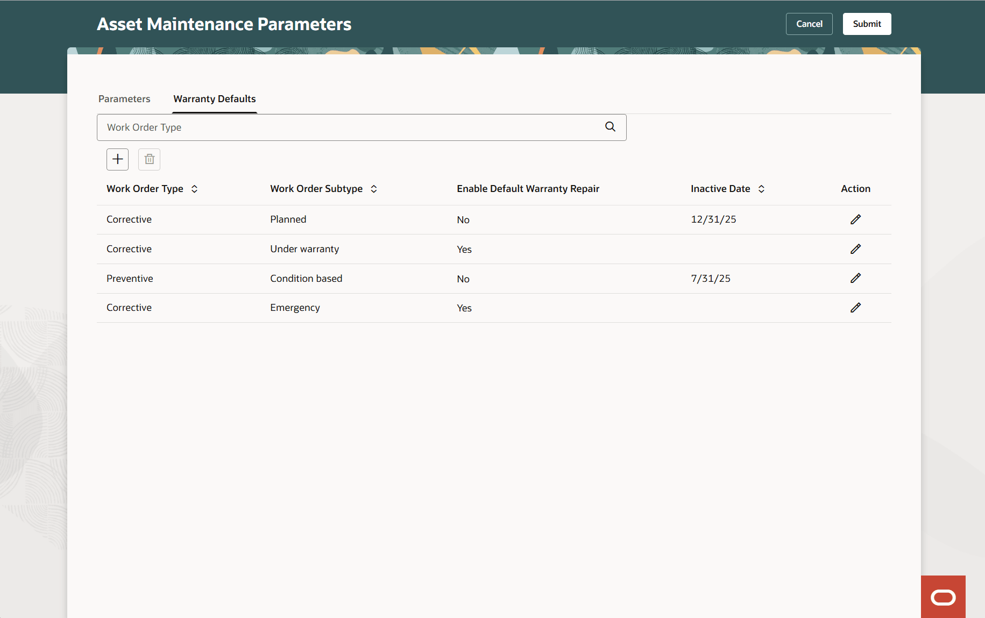This screenshot has width=985, height=618.
Task: Click the search magnifier icon
Action: pyautogui.click(x=610, y=126)
